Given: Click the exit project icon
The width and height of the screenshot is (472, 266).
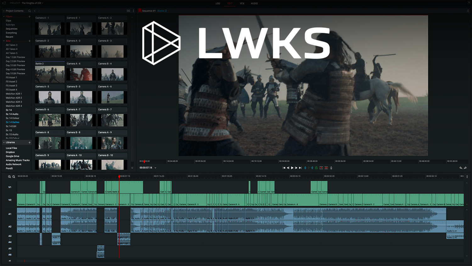Looking at the screenshot, I should point(4,3).
